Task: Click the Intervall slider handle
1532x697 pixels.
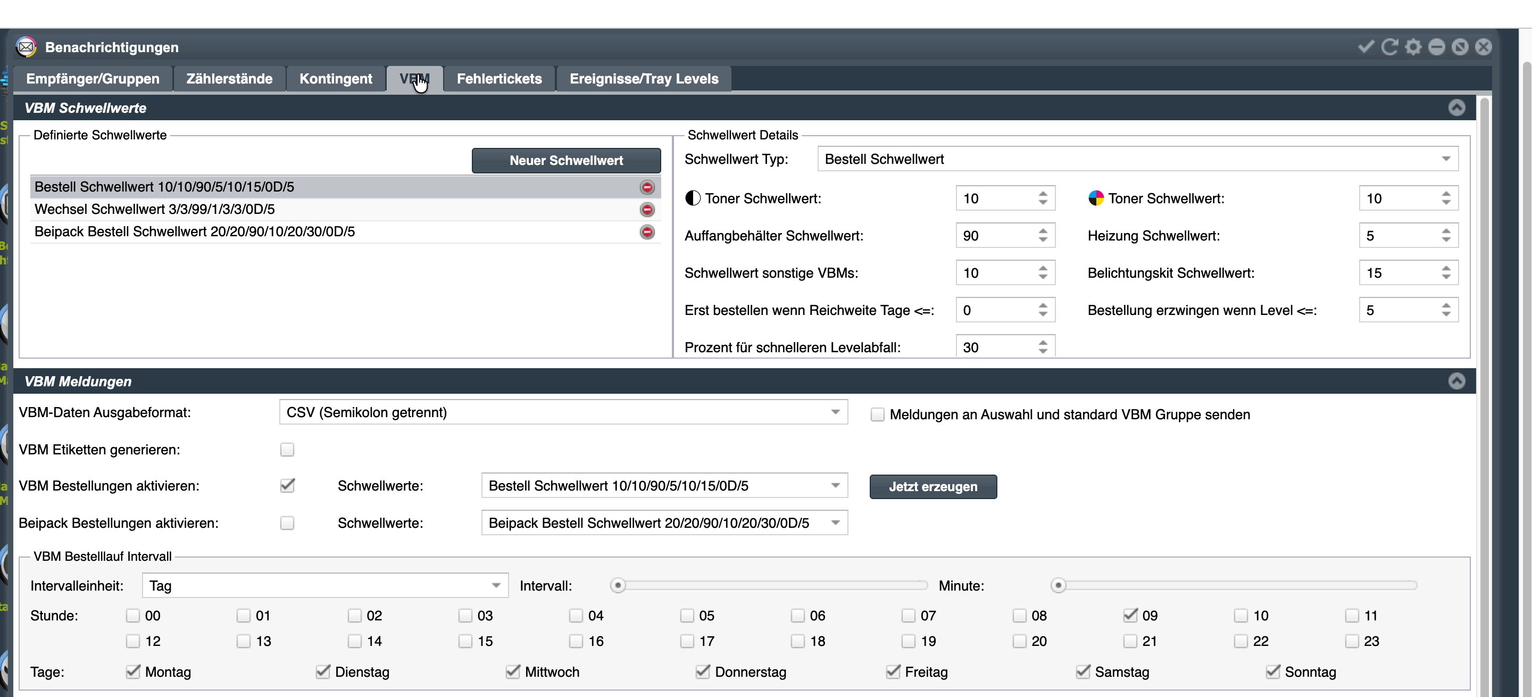Action: tap(618, 585)
